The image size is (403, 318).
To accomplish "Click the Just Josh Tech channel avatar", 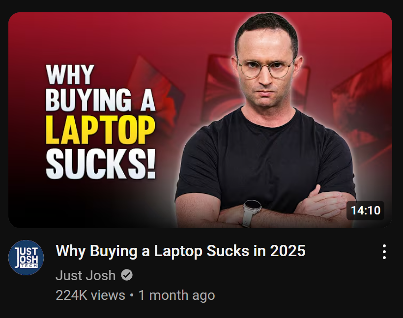I will [26, 258].
